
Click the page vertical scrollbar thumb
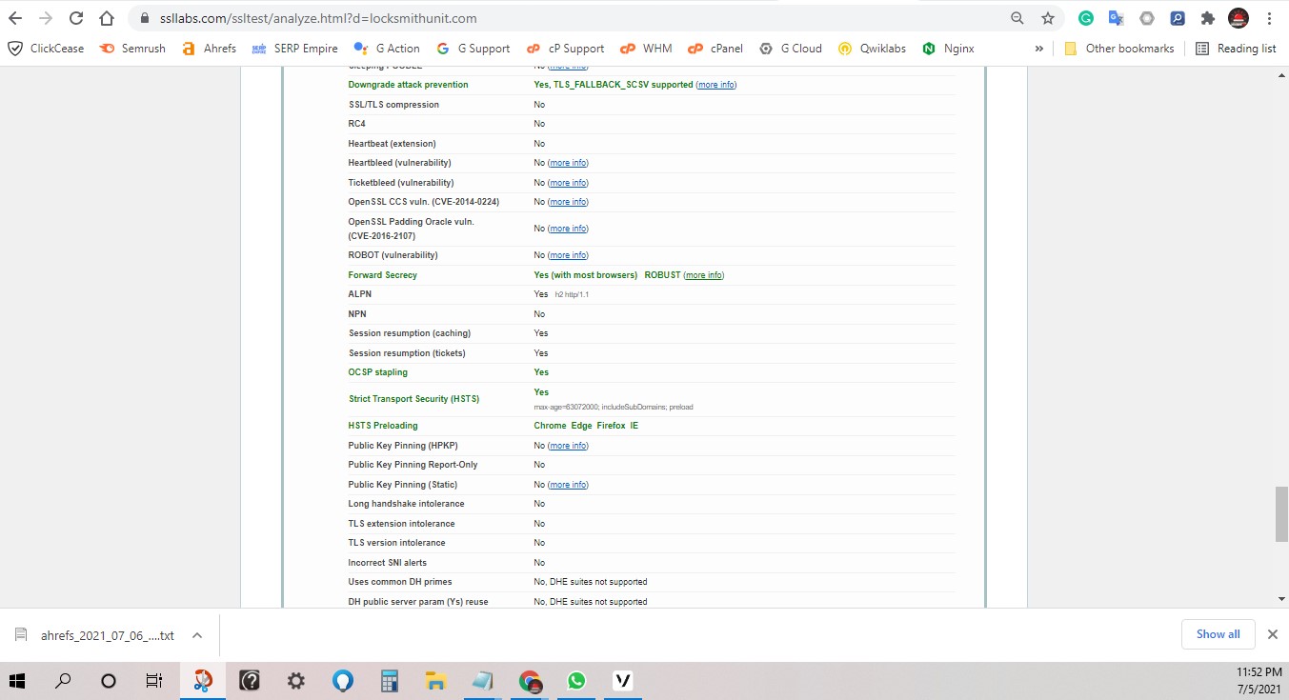1279,513
